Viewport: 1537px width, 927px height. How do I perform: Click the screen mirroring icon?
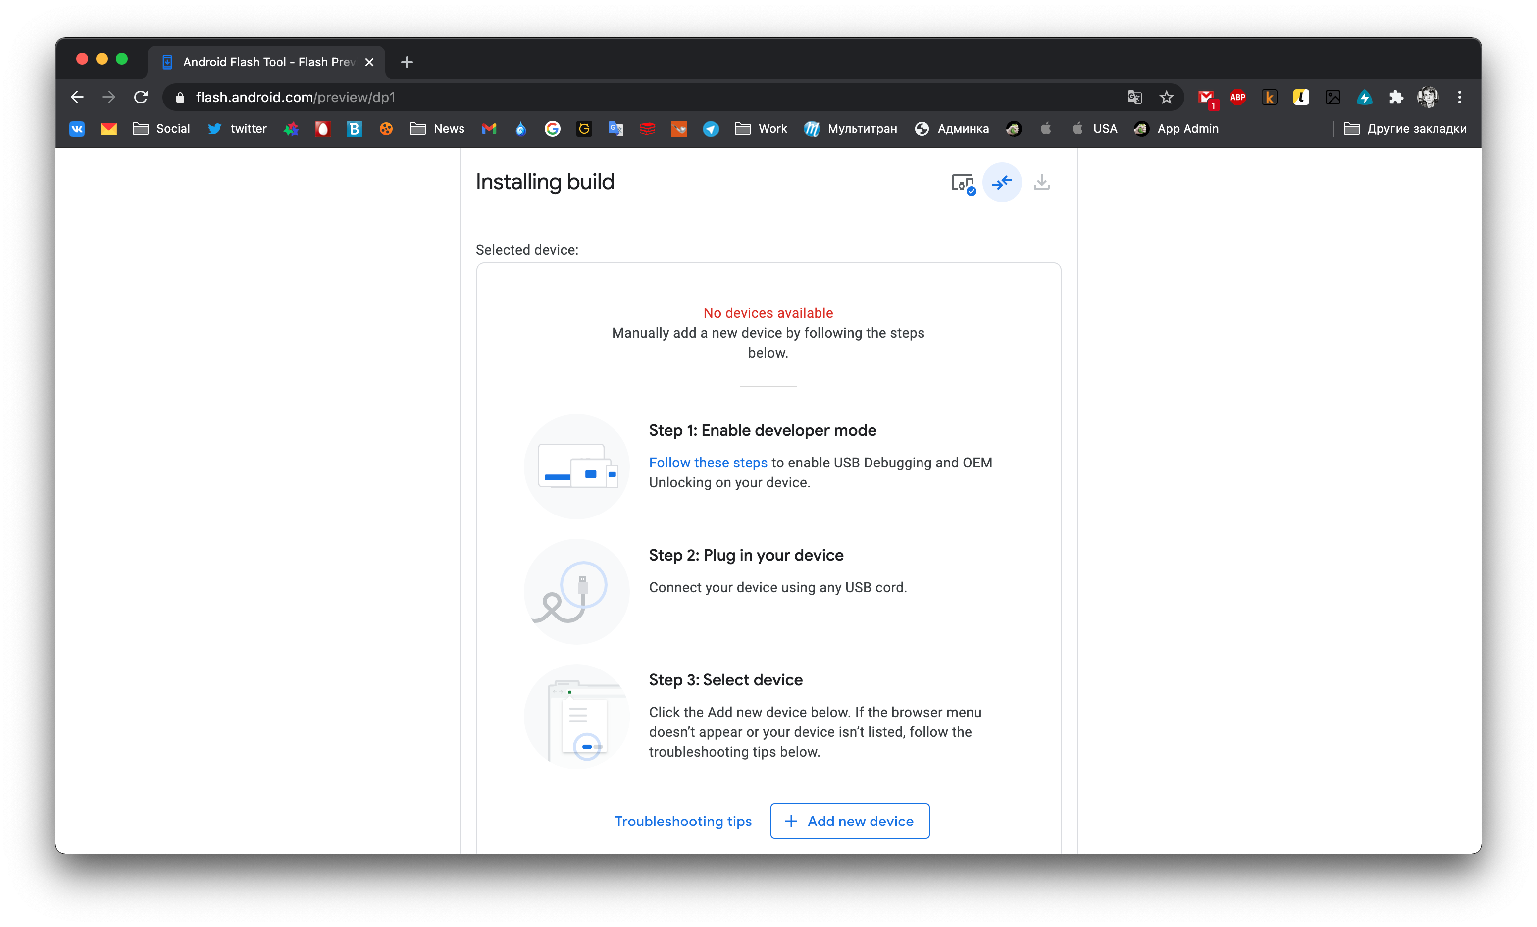tap(964, 183)
